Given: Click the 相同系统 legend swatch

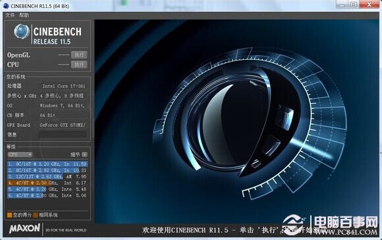Looking at the screenshot, I should coord(36,215).
